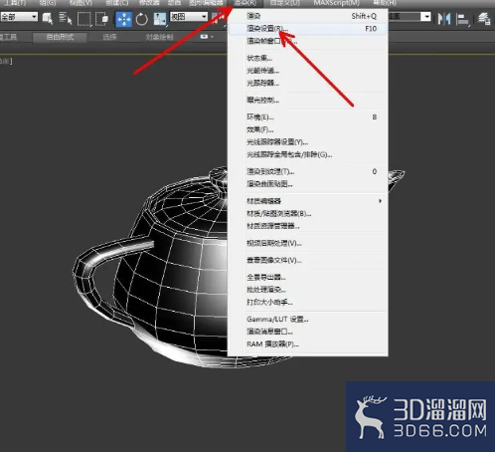Open the 组(G) menu
Image resolution: width=495 pixels, height=452 pixels.
click(x=48, y=3)
